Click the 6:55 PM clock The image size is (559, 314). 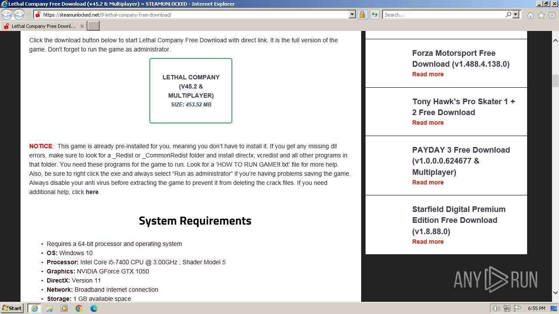point(537,308)
